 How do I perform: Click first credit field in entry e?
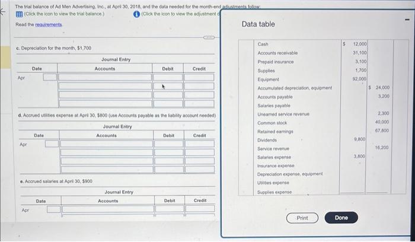200,209
